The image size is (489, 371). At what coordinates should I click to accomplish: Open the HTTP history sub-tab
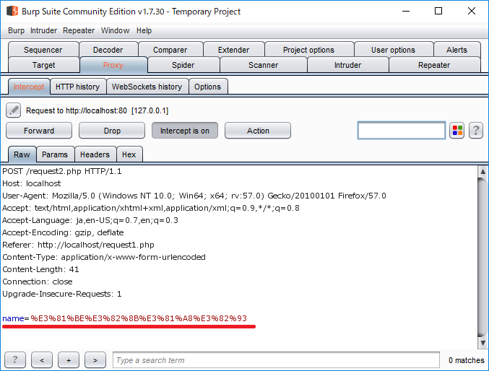(x=78, y=87)
